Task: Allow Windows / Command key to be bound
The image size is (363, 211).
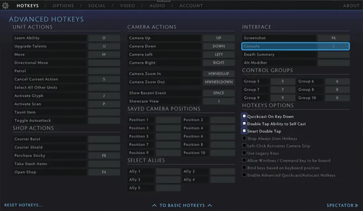Action: (x=244, y=160)
